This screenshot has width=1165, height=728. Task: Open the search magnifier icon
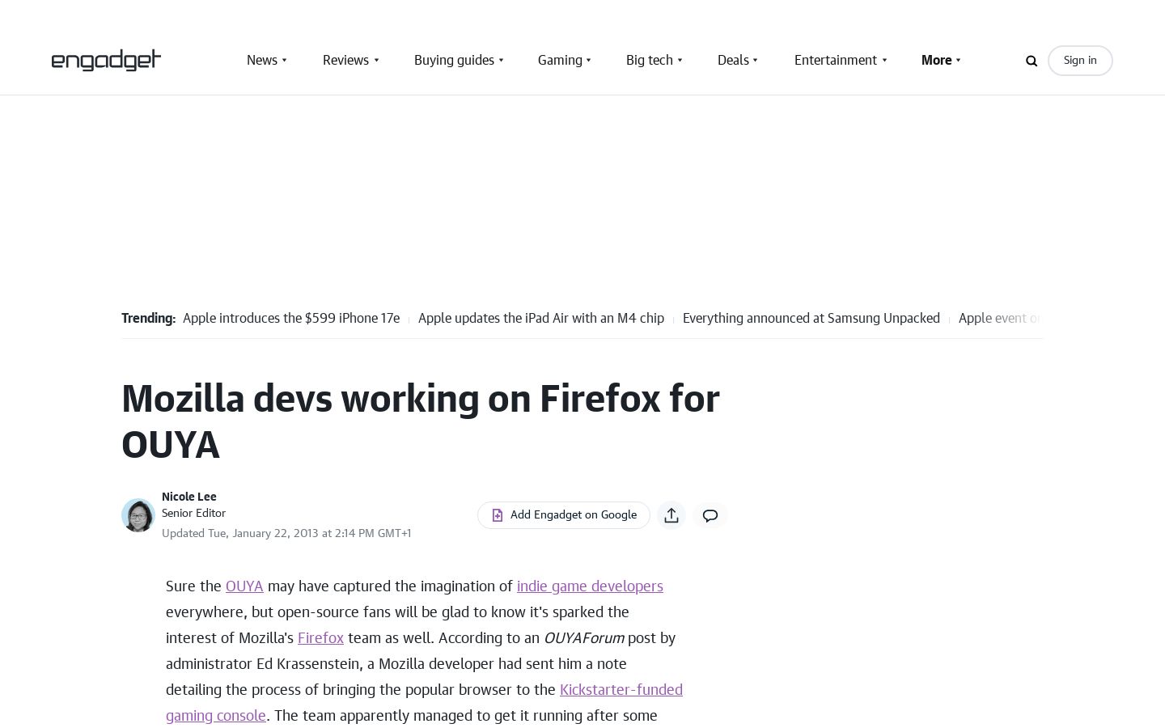pyautogui.click(x=1032, y=61)
